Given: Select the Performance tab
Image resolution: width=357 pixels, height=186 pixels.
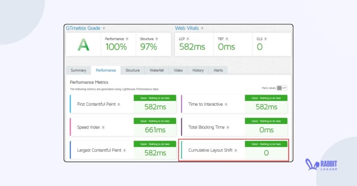Looking at the screenshot, I should 106,71.
